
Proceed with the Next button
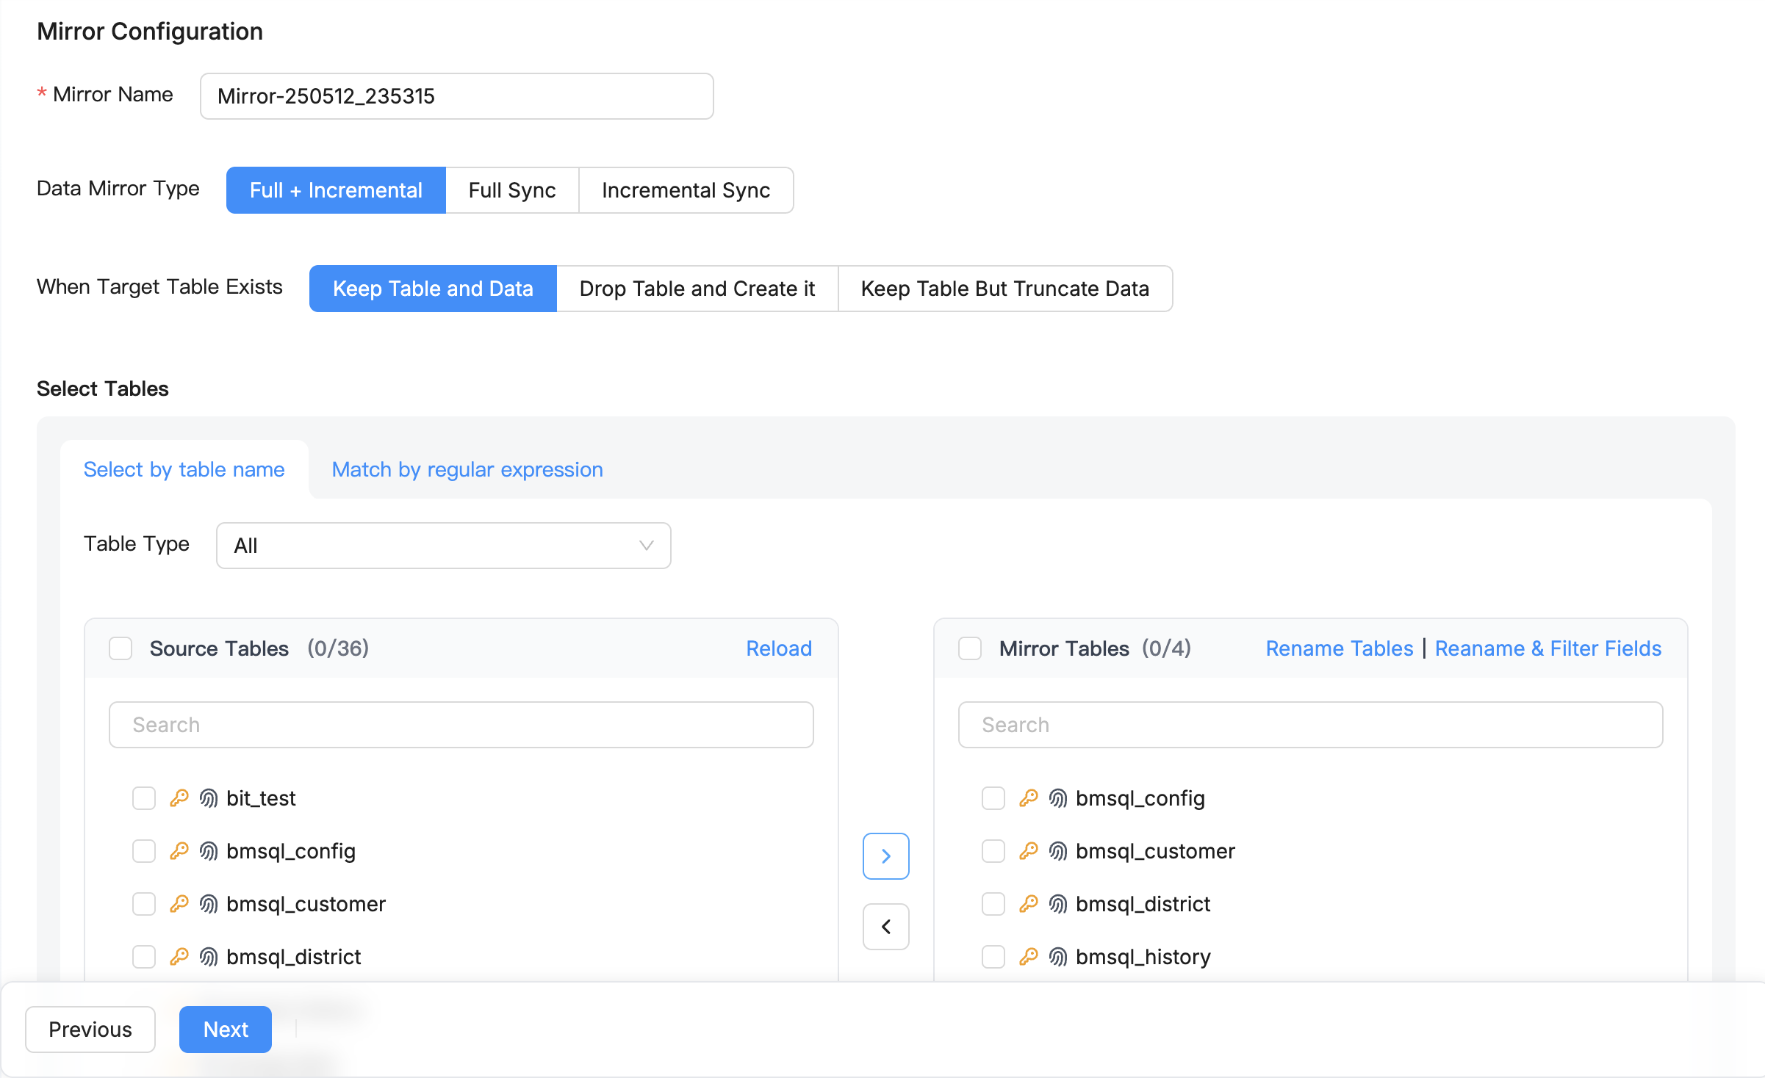point(226,1030)
